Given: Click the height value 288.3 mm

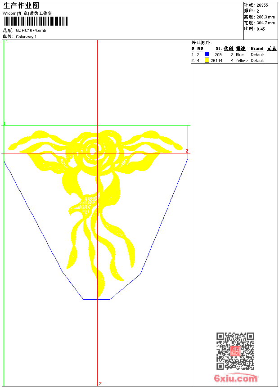Looking at the screenshot, I should coord(265,17).
